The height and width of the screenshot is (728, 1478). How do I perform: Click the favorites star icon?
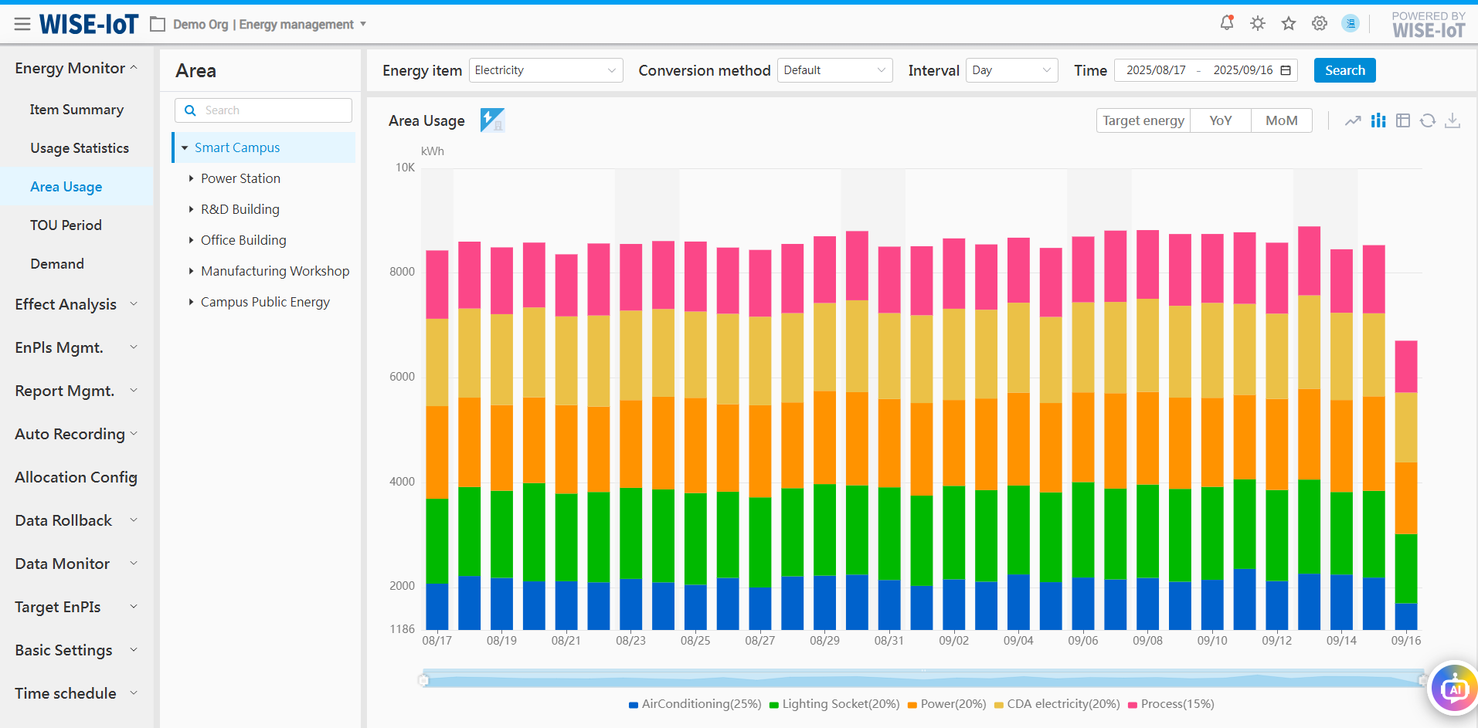1289,23
